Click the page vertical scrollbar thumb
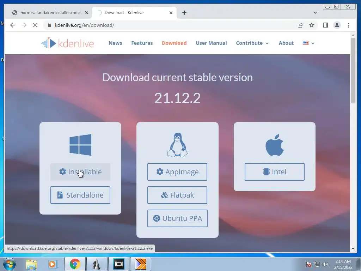The image size is (361, 271). pyautogui.click(x=353, y=70)
